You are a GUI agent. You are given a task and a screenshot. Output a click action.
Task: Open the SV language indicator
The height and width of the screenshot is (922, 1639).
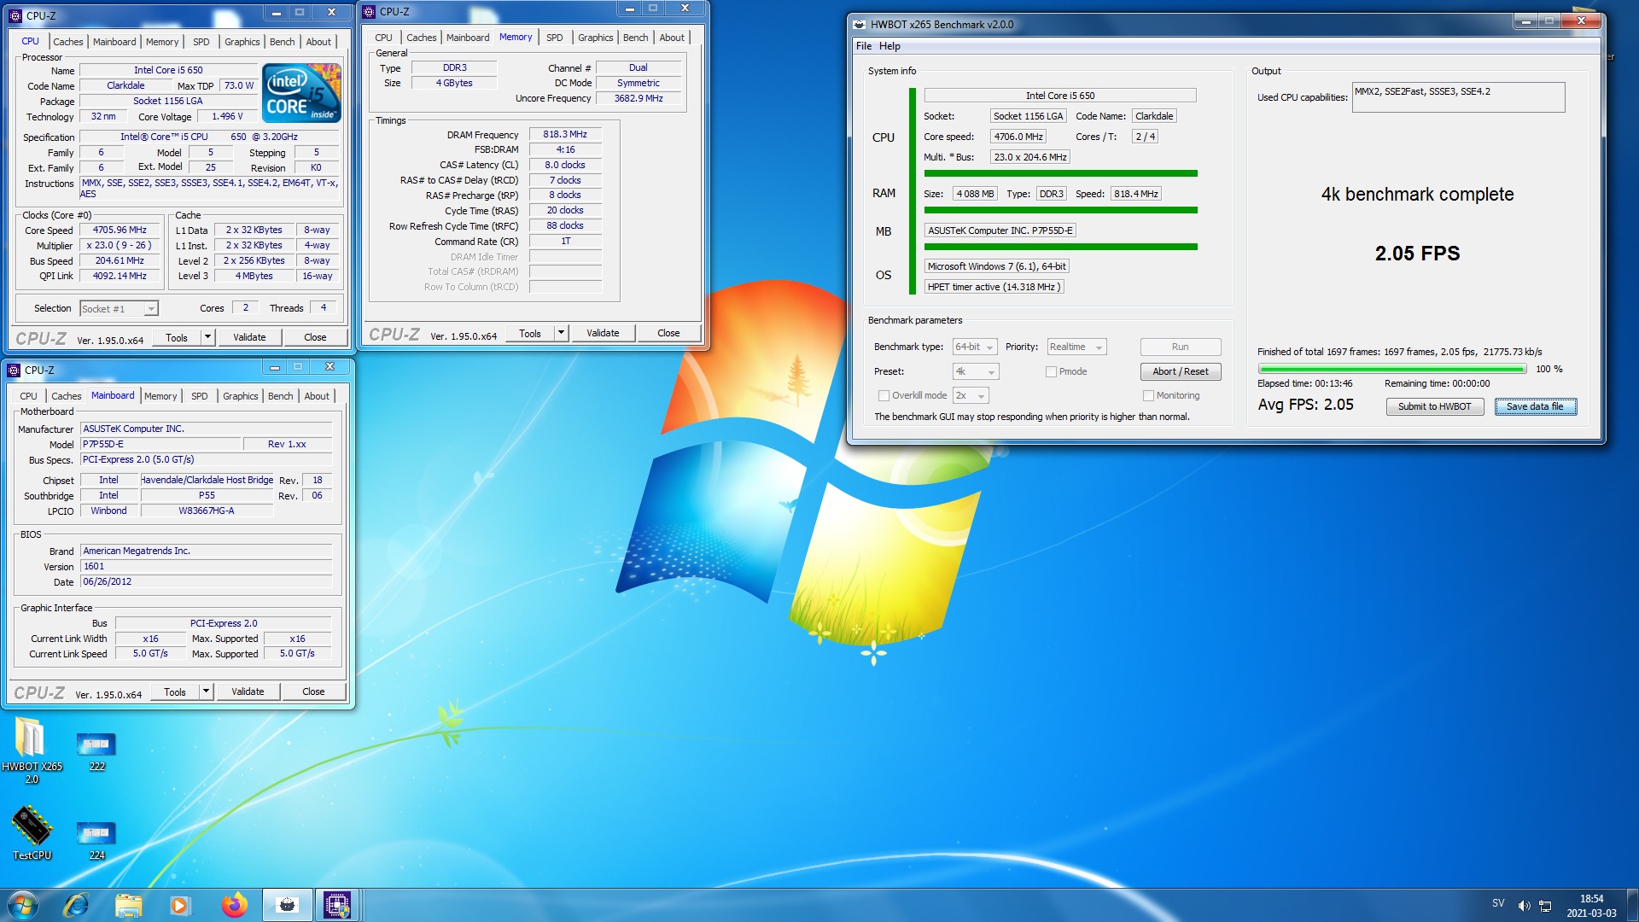(1498, 903)
